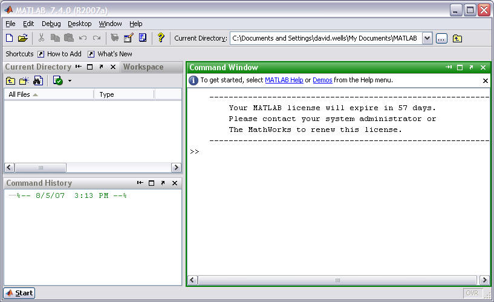Open the Desktop menu
This screenshot has width=494, height=302.
point(79,24)
